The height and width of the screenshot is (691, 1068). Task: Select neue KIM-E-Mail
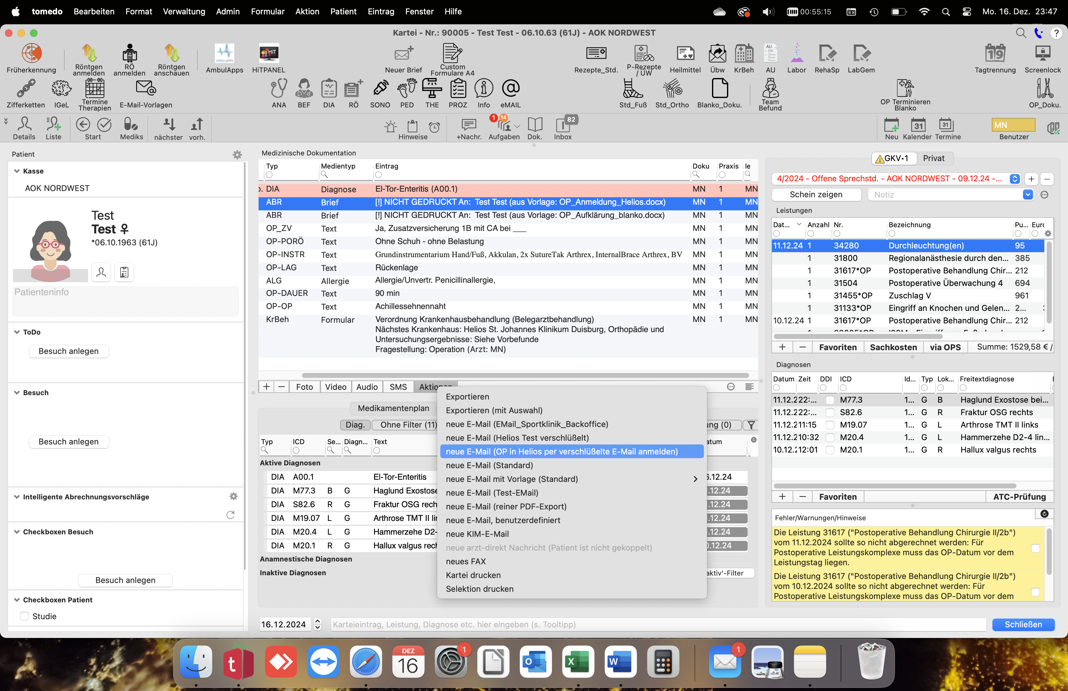click(571, 534)
